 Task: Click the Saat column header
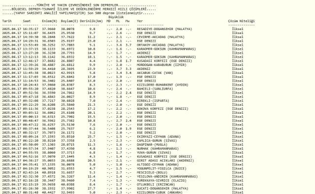coord(27,21)
